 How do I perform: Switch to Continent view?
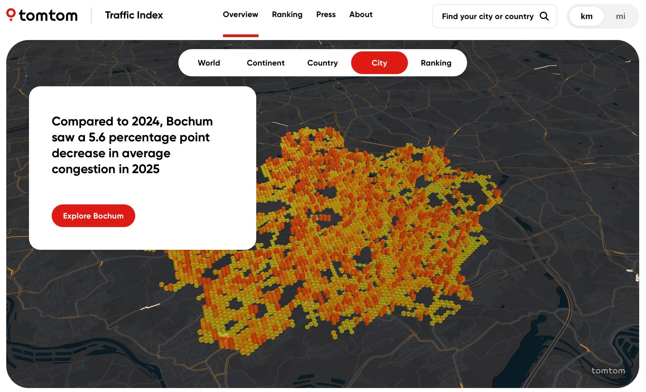pos(266,63)
